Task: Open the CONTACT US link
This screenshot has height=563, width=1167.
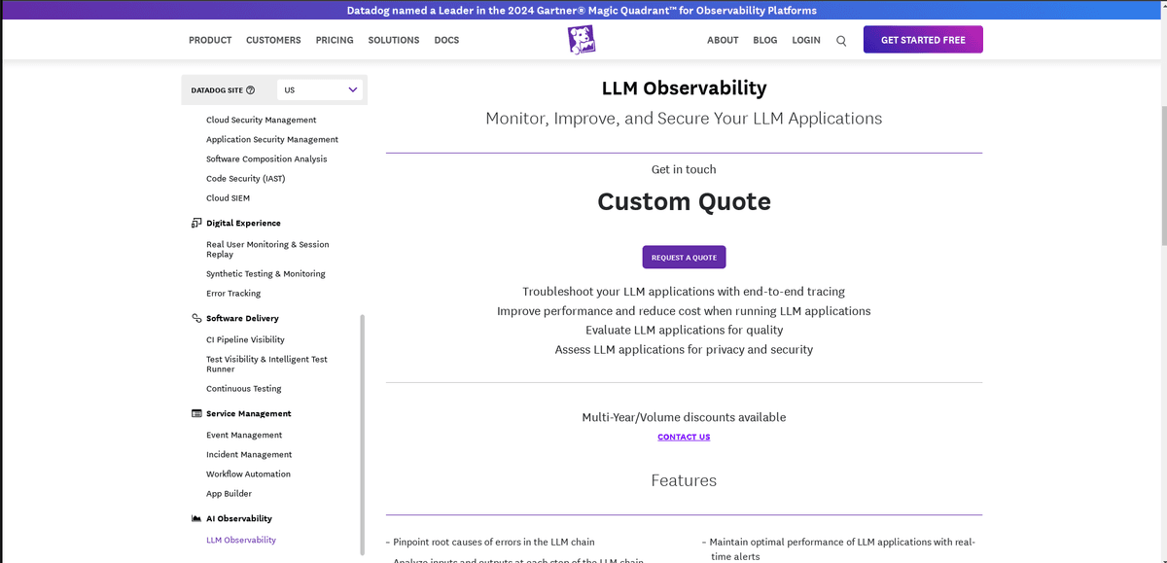Action: 684,437
